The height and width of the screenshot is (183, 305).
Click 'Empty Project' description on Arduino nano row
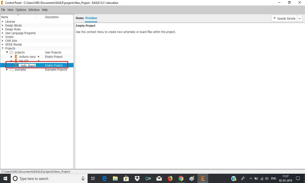click(x=54, y=57)
